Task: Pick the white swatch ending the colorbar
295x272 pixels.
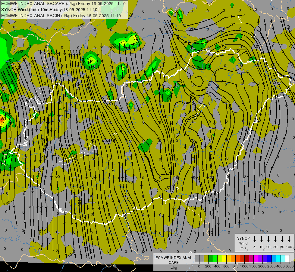Action: click(287, 258)
